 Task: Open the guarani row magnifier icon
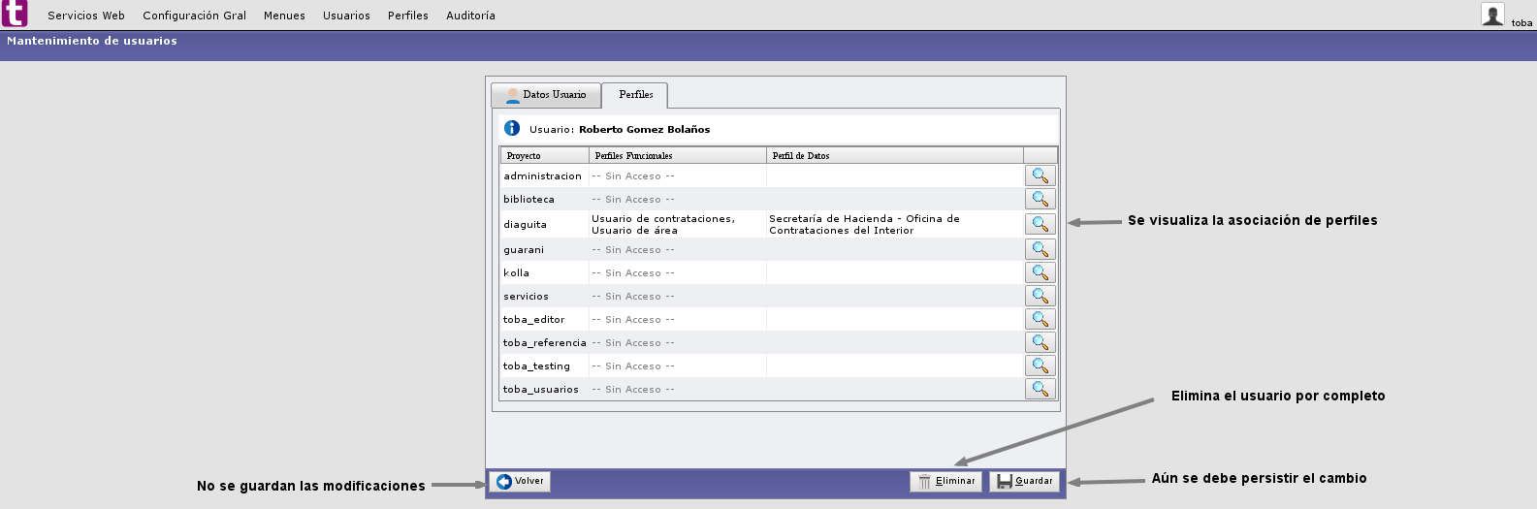pos(1040,249)
